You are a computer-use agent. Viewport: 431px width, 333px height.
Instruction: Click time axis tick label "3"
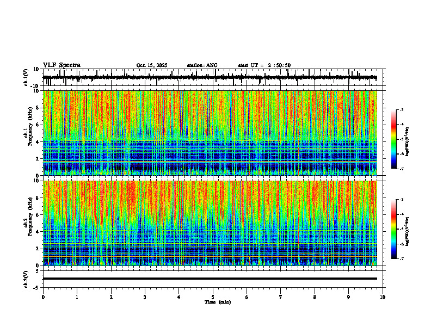coord(145,297)
